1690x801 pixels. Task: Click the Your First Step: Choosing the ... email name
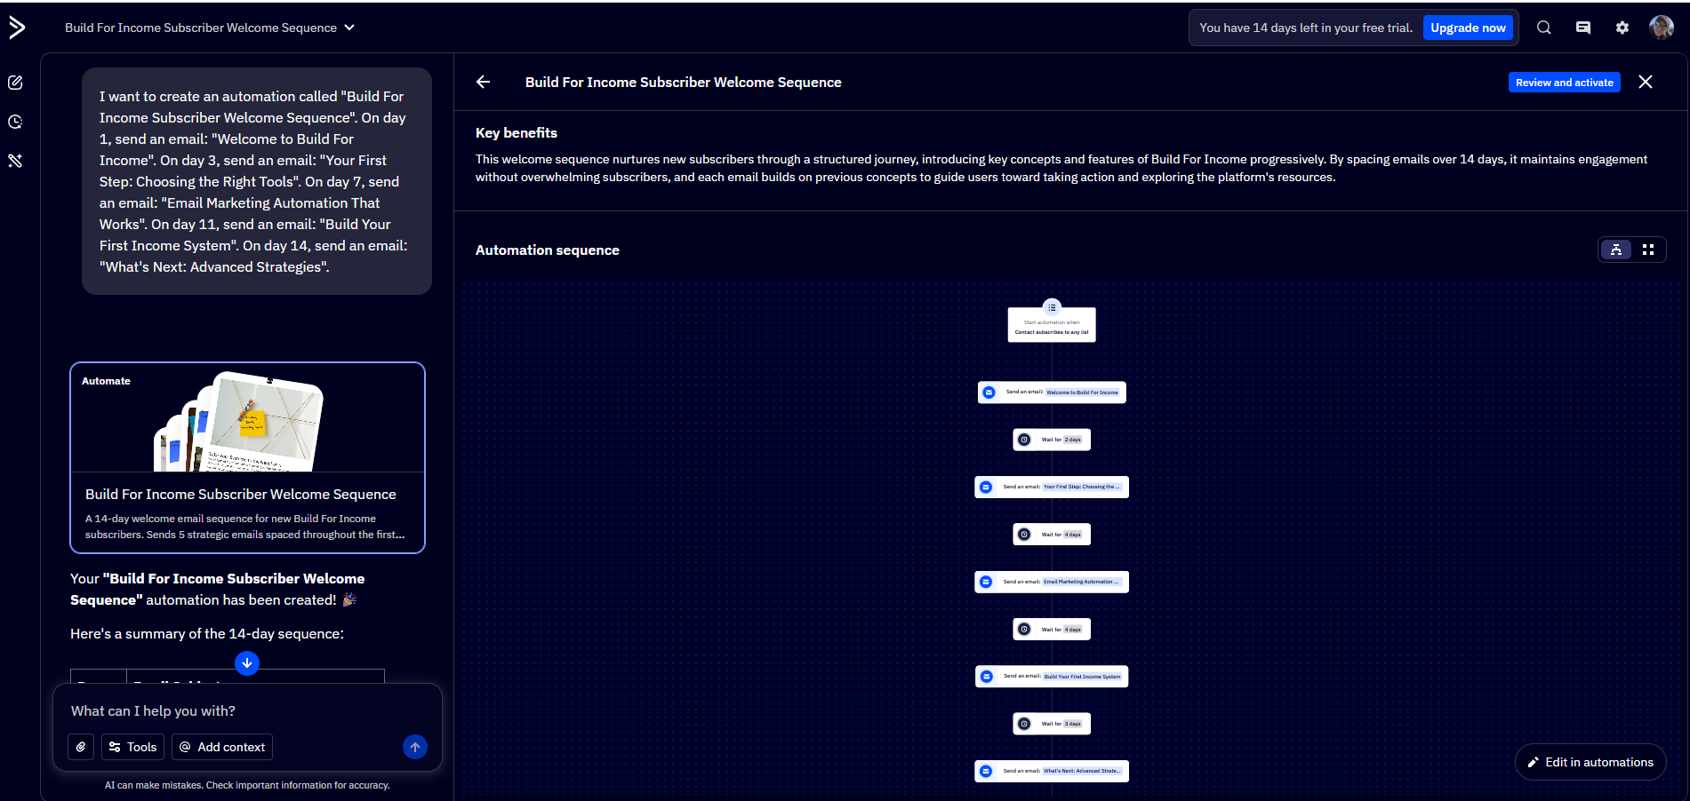pyautogui.click(x=1082, y=487)
